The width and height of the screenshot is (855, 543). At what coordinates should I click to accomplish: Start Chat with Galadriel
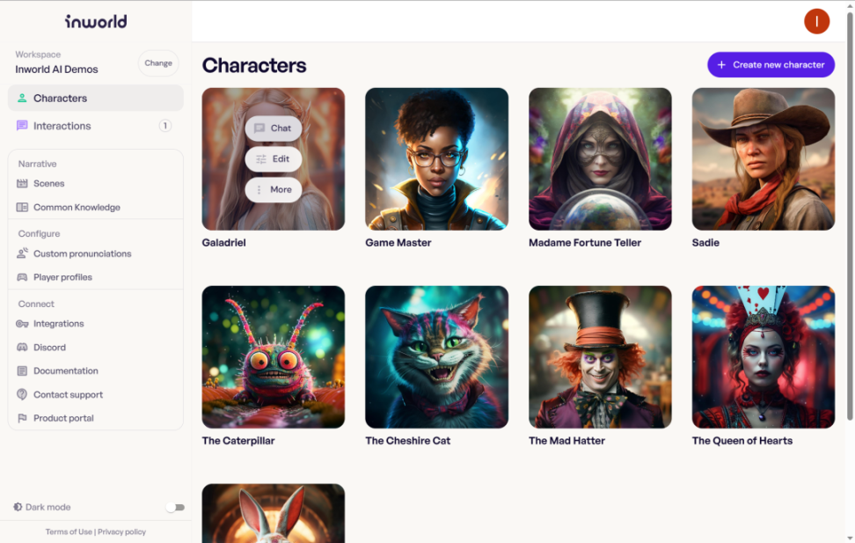(x=274, y=128)
